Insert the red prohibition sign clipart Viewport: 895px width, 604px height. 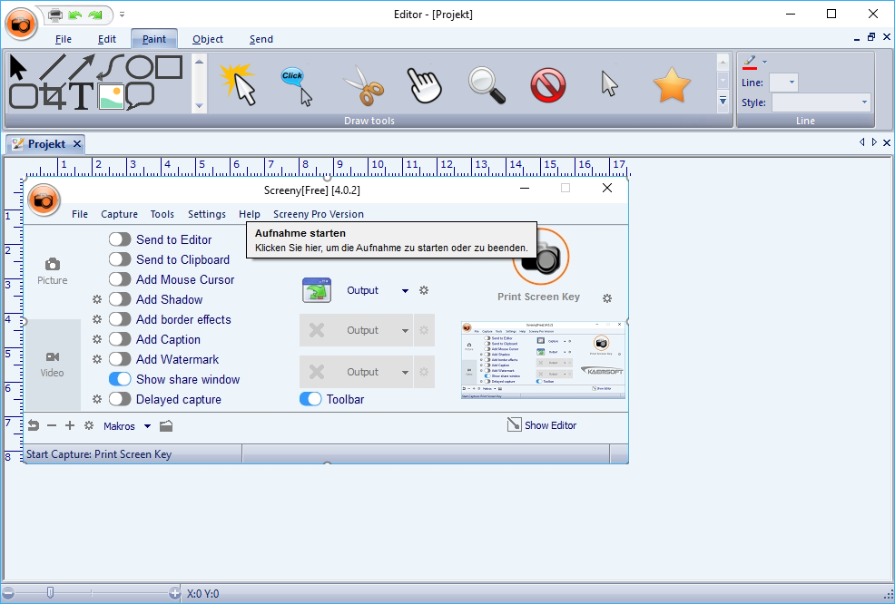pos(548,85)
